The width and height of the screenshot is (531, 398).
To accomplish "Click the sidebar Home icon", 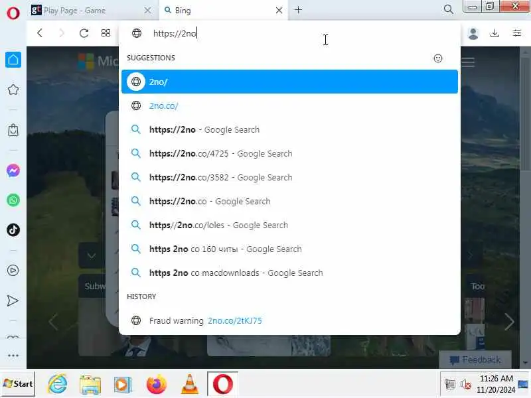I will click(13, 60).
